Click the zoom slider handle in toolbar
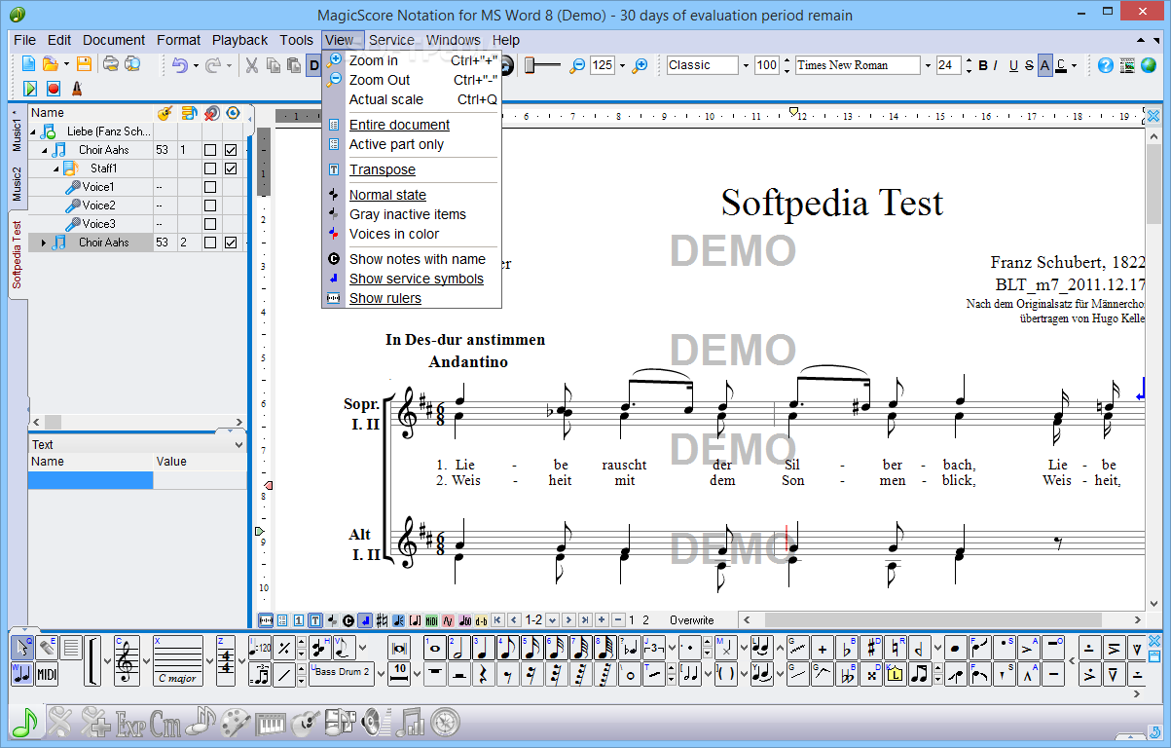This screenshot has height=748, width=1171. pos(530,65)
